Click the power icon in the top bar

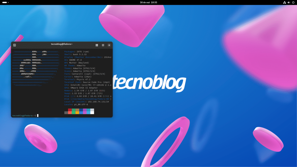(x=293, y=2)
